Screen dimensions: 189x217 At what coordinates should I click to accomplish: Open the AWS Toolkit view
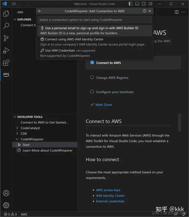point(6,74)
